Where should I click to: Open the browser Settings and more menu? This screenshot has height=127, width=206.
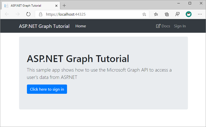point(200,14)
